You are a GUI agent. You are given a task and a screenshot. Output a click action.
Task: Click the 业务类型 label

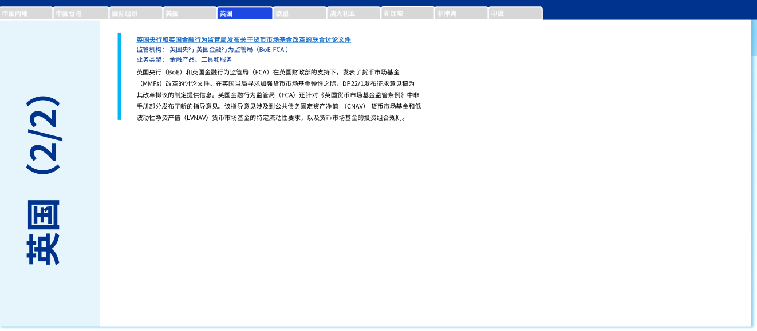coord(150,59)
